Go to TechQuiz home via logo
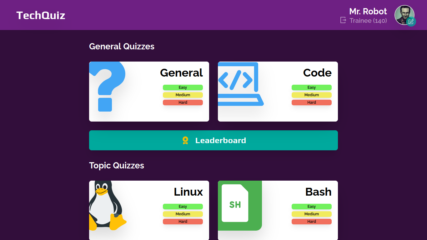 pos(41,15)
